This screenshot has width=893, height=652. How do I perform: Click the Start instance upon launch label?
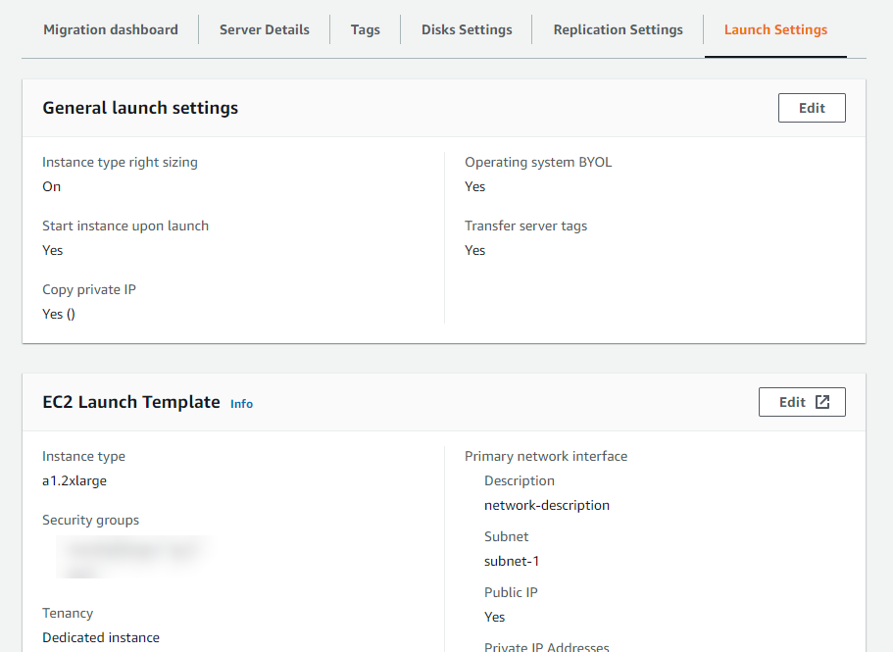[x=125, y=226]
